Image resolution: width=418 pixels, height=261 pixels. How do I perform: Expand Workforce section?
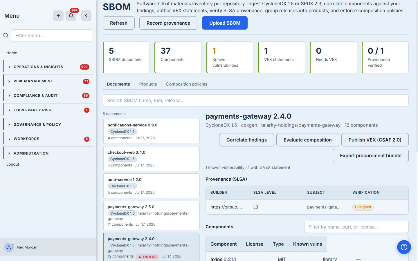[x=48, y=139]
